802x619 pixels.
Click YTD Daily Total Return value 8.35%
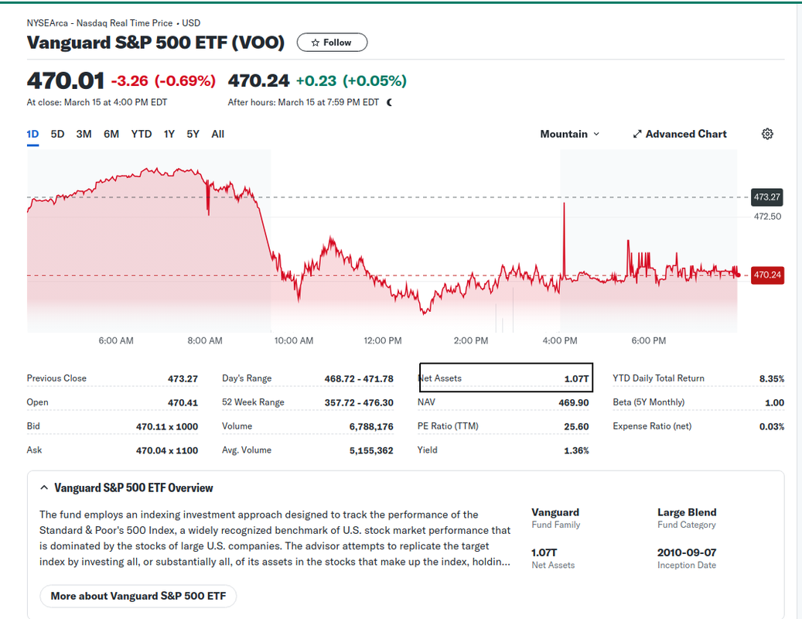772,378
